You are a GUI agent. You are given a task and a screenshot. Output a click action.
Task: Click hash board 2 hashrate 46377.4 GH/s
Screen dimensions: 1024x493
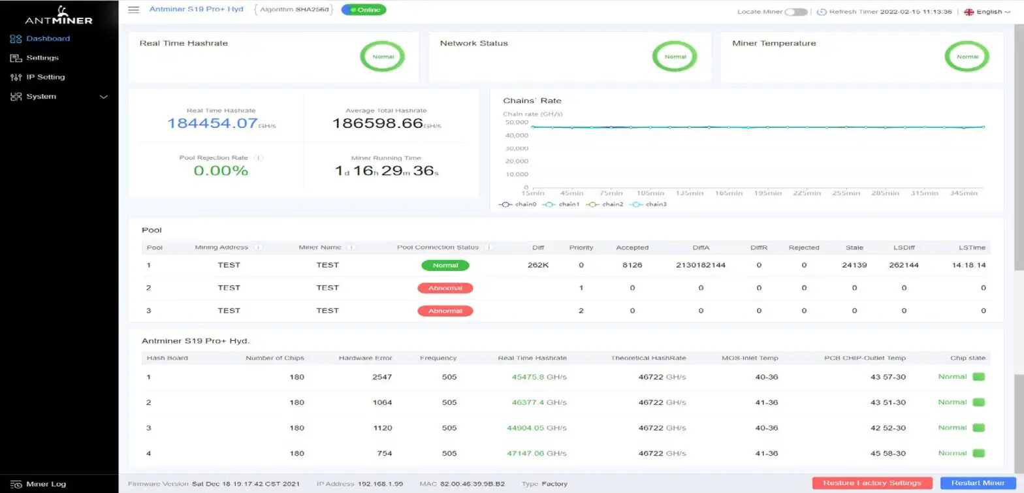pos(539,402)
